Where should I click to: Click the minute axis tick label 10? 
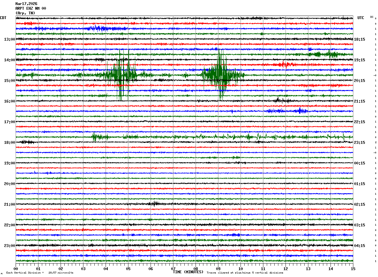pos(241,269)
